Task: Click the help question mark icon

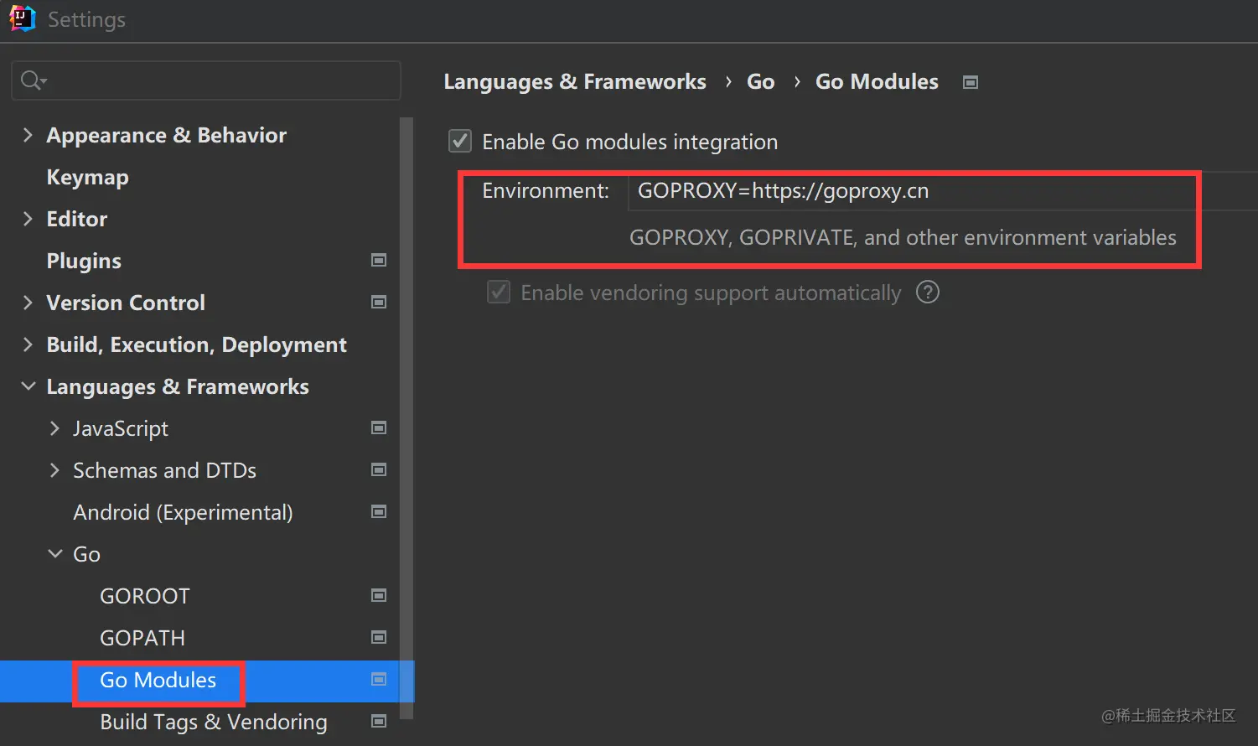Action: (x=927, y=293)
